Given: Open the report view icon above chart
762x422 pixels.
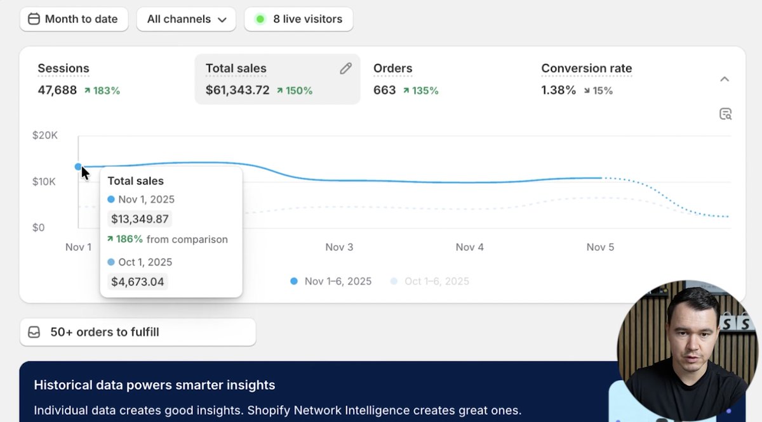Looking at the screenshot, I should (x=725, y=114).
